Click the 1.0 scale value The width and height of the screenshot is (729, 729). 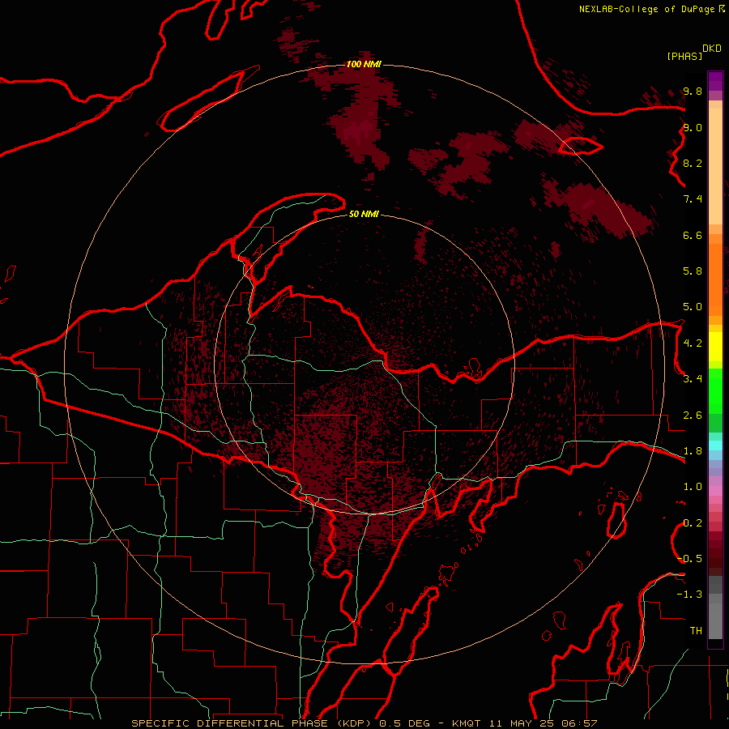(x=693, y=487)
